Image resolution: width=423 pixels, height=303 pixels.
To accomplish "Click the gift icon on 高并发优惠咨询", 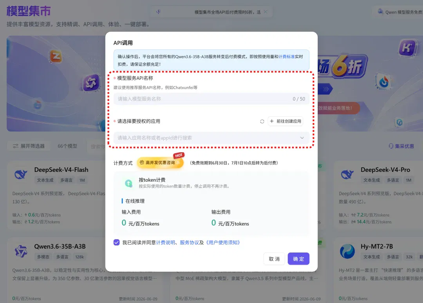I will point(142,162).
